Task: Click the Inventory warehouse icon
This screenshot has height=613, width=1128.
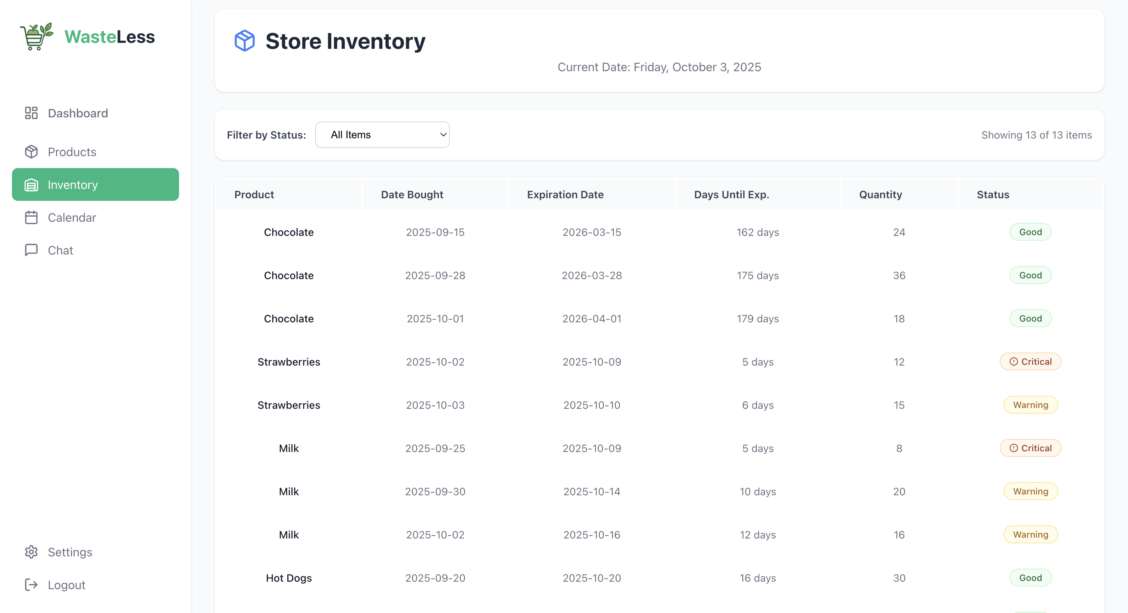Action: coord(31,184)
